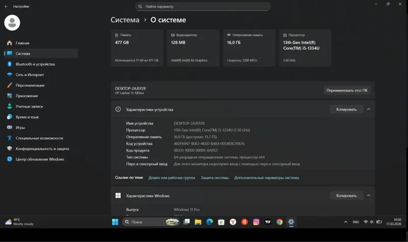Open the clock and date 16:50

(394, 222)
